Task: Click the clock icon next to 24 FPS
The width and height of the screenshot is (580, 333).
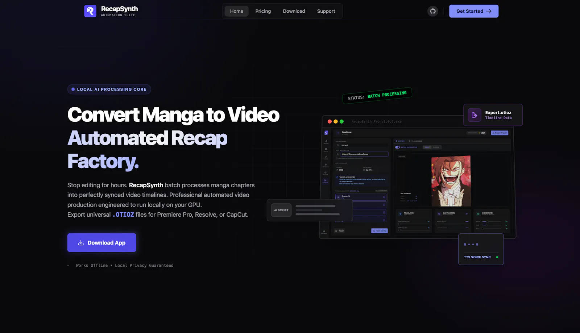Action: click(364, 170)
